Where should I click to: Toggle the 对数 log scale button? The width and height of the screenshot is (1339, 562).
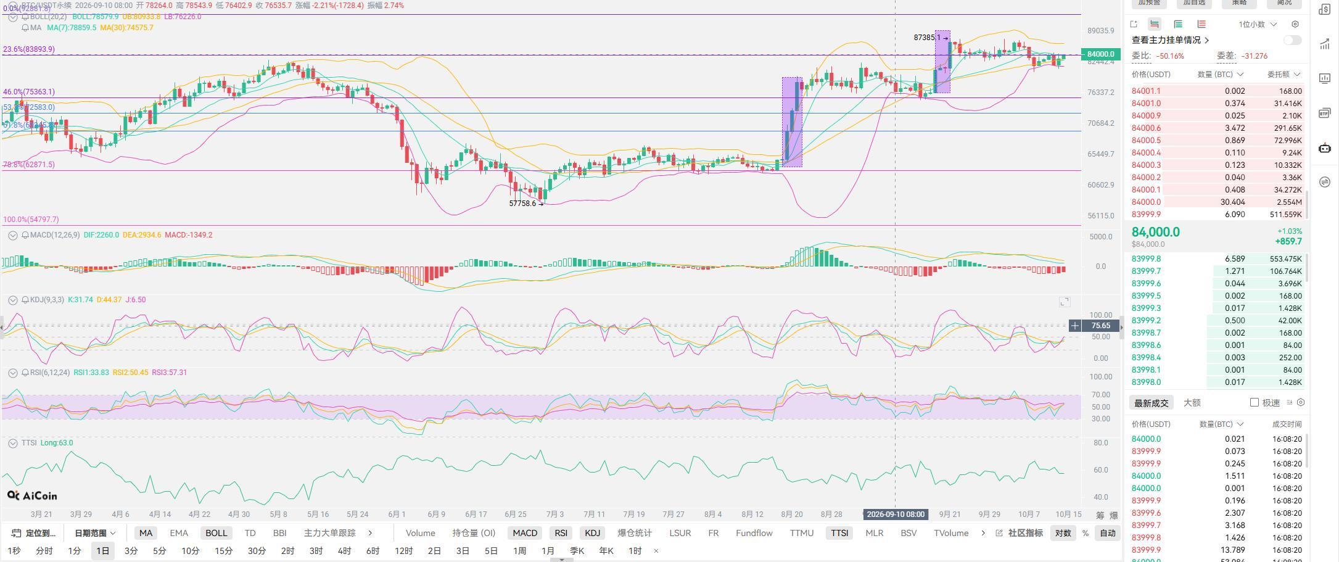[1063, 533]
